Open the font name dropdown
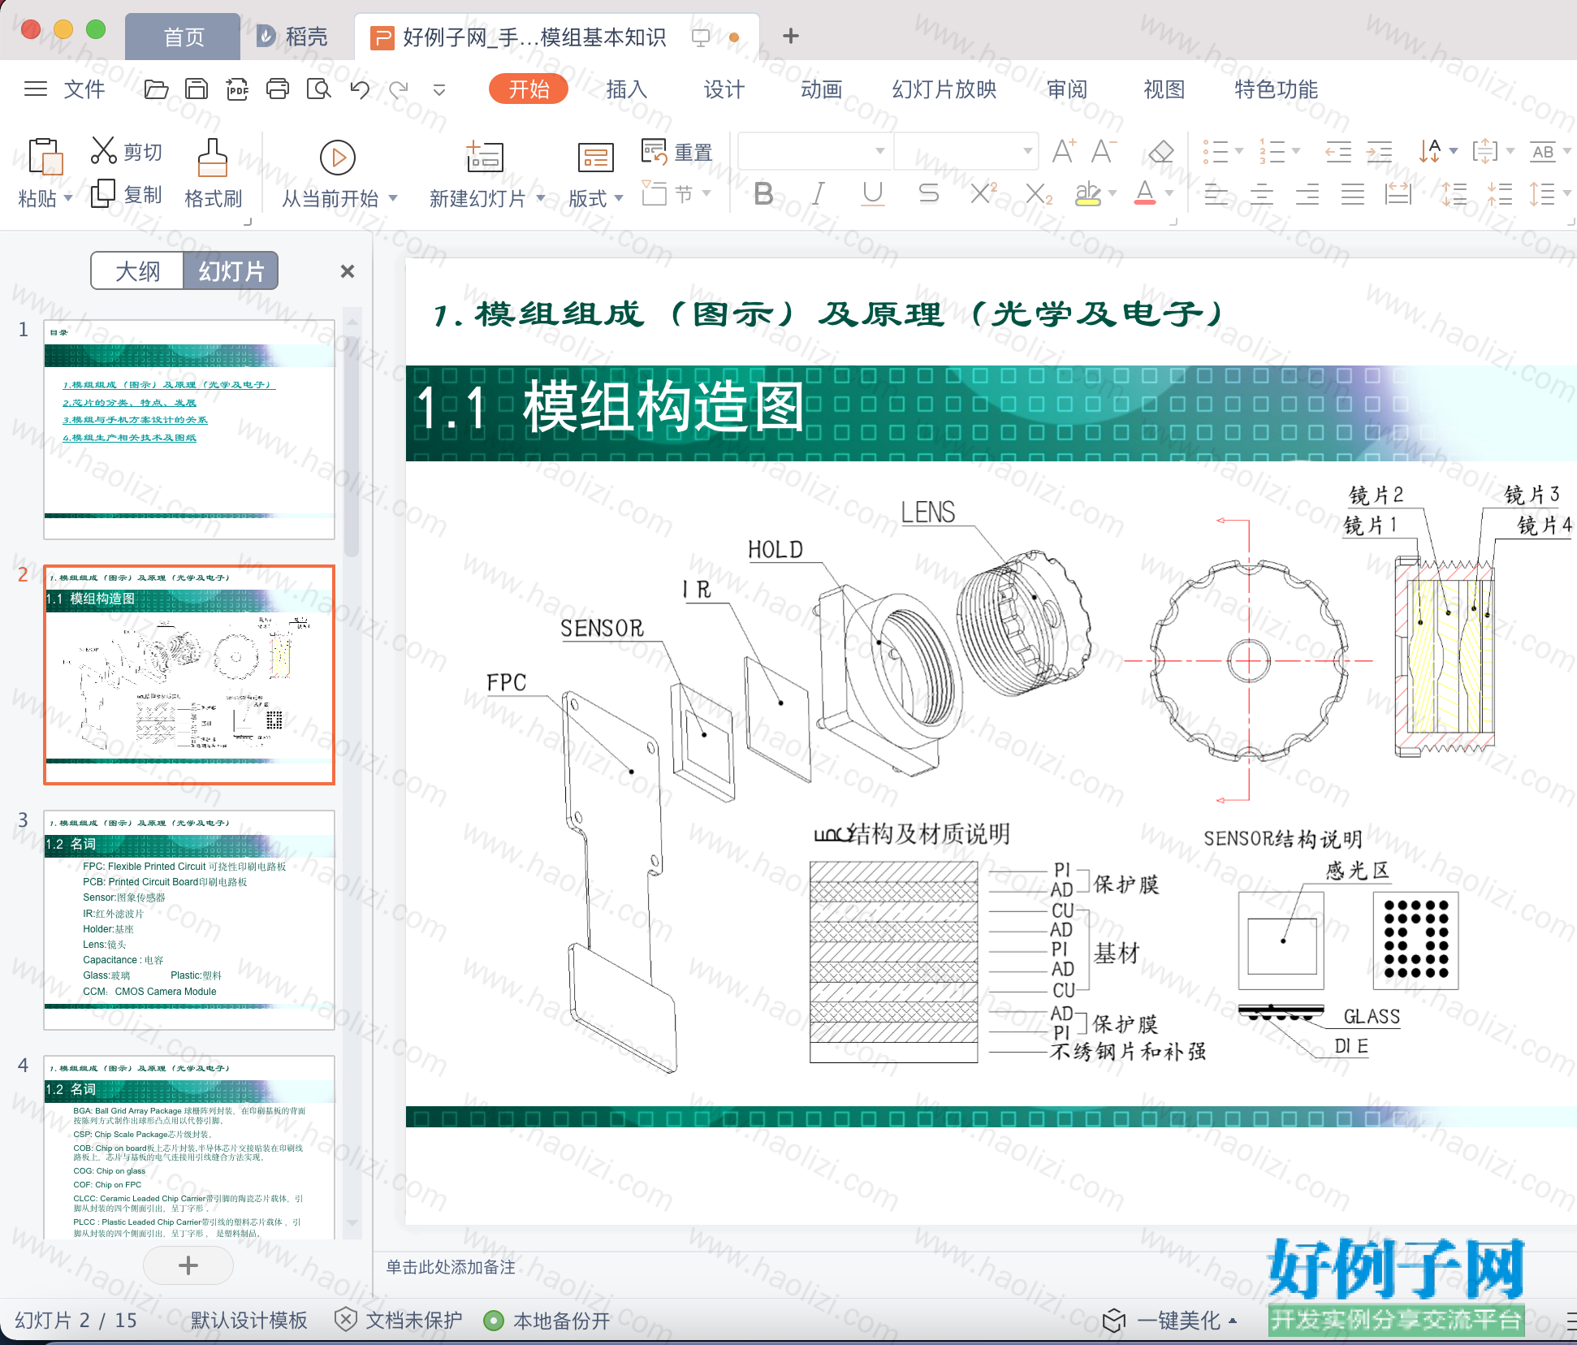Image resolution: width=1577 pixels, height=1345 pixels. tap(879, 151)
